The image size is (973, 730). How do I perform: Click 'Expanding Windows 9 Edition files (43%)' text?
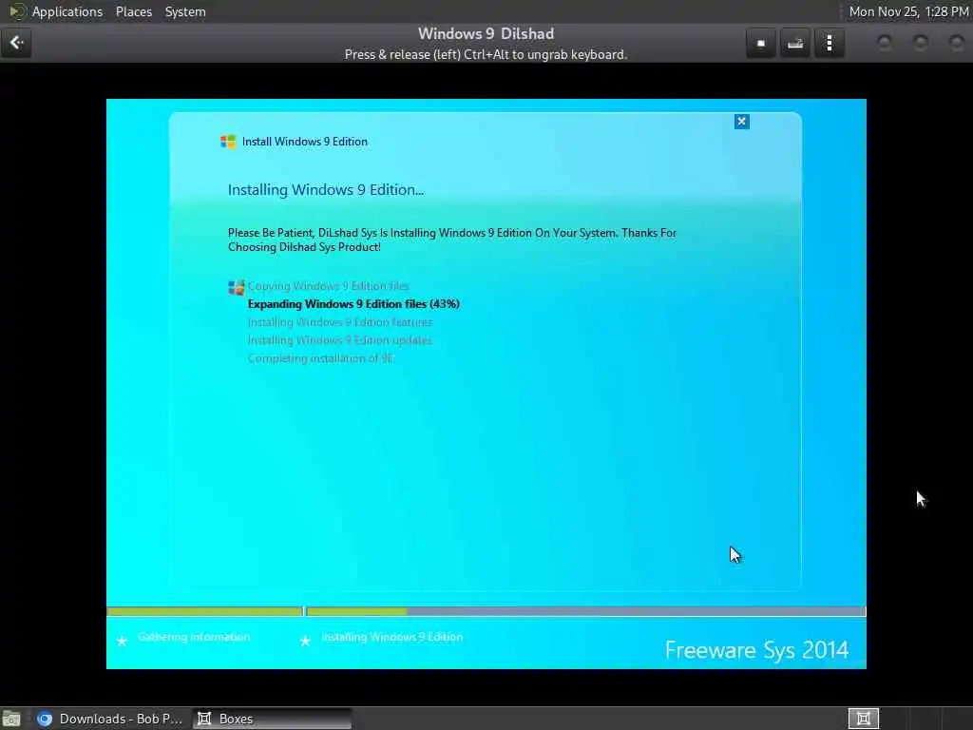click(x=353, y=304)
